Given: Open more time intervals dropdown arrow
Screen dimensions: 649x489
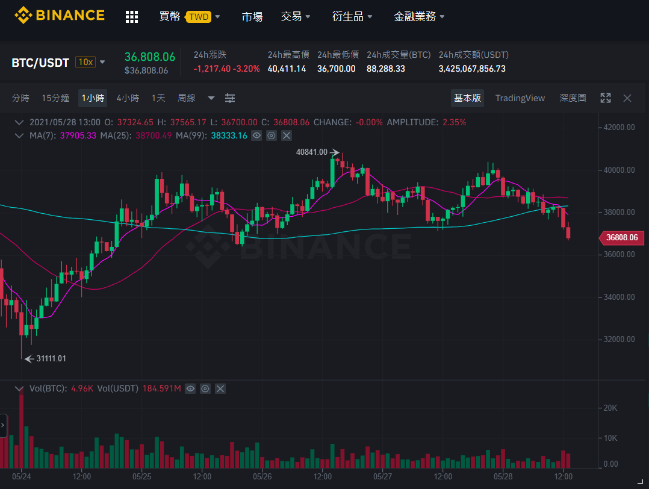Looking at the screenshot, I should (211, 98).
